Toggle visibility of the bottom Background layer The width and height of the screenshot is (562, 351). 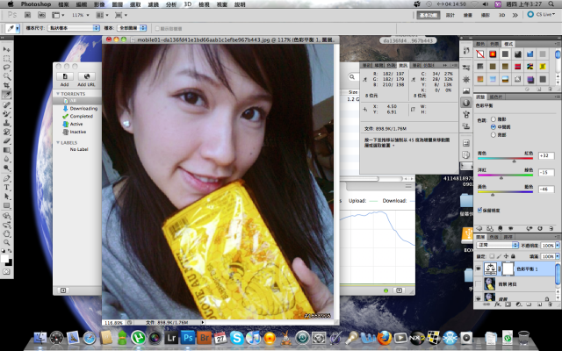coord(478,298)
